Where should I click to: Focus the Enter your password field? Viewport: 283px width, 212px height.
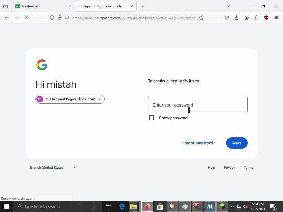point(198,105)
